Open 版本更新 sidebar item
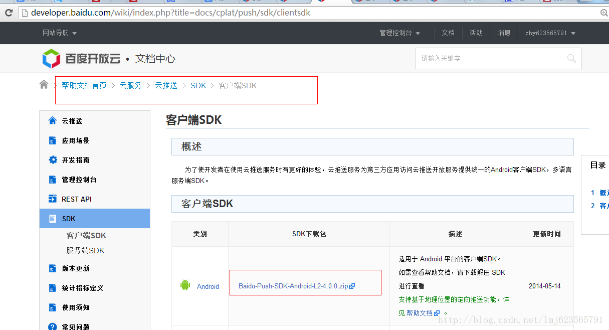This screenshot has width=609, height=330. pos(76,268)
